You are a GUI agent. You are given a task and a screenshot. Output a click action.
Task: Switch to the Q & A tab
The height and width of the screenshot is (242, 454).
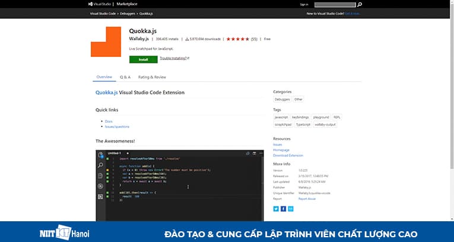[125, 77]
